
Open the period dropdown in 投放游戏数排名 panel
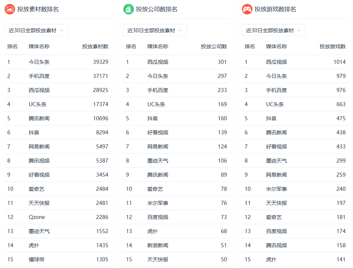(274, 30)
